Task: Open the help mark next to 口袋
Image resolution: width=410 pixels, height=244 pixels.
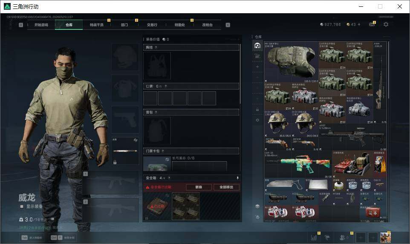Action: pyautogui.click(x=165, y=86)
